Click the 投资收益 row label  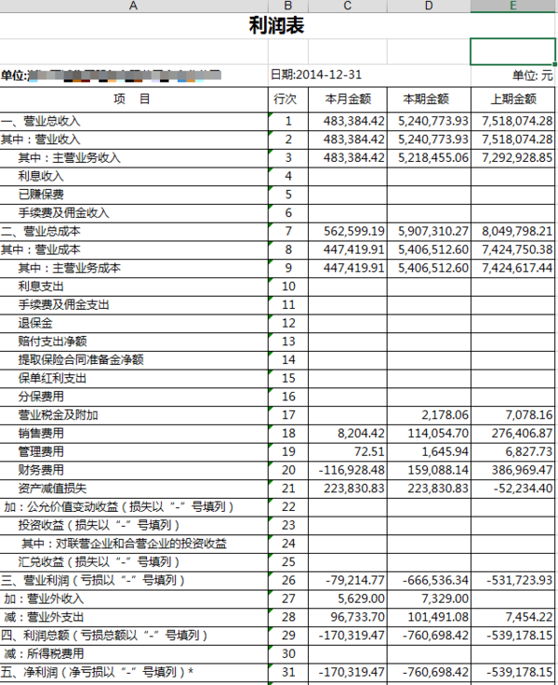(100, 525)
